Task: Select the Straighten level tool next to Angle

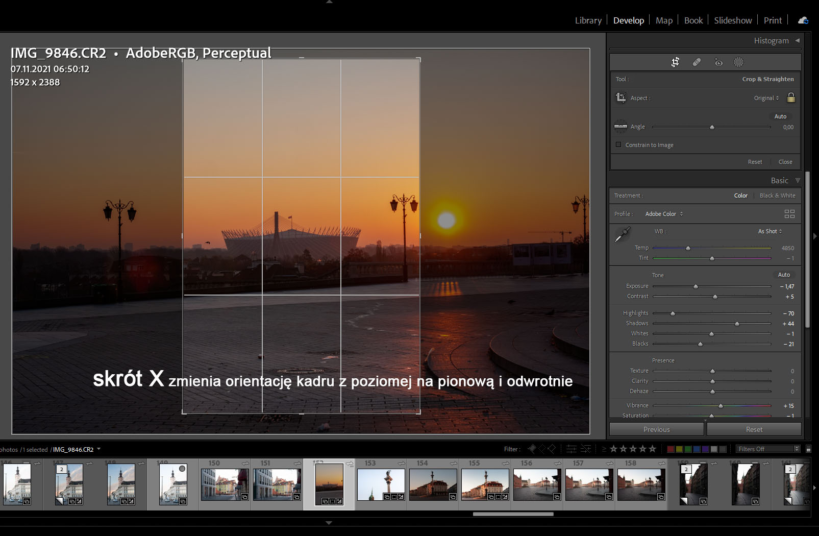Action: tap(621, 127)
